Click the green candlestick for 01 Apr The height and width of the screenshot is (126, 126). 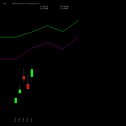[x=32, y=73]
